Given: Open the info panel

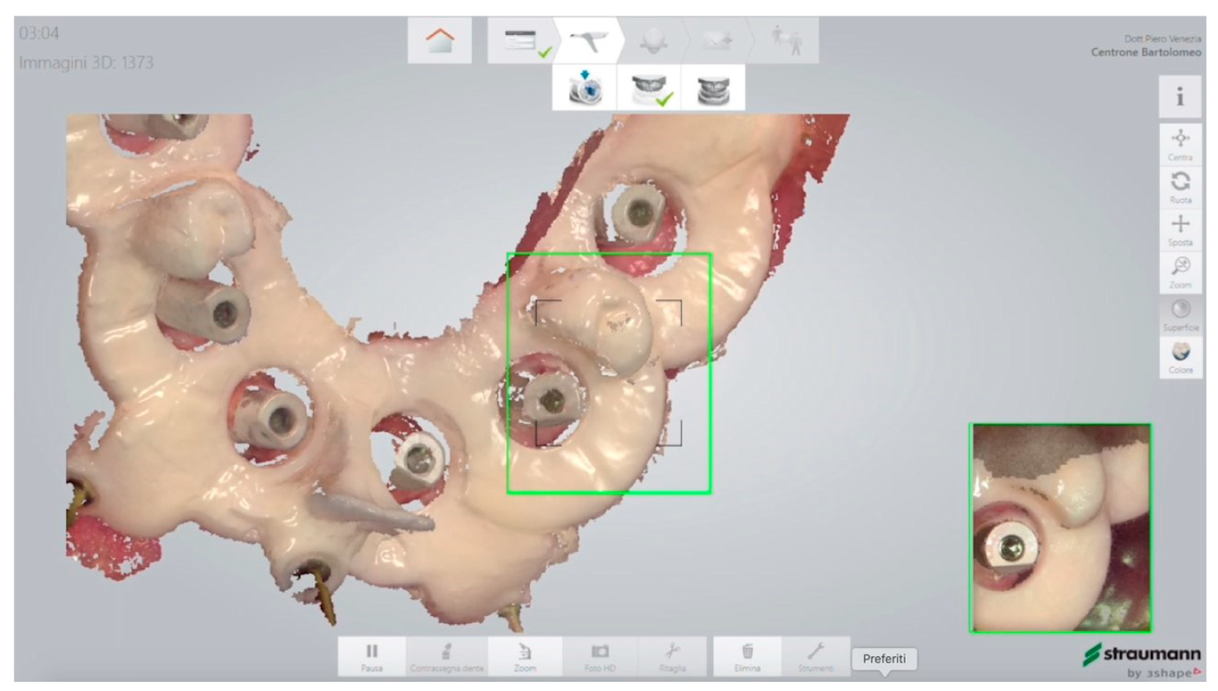Looking at the screenshot, I should [x=1179, y=97].
